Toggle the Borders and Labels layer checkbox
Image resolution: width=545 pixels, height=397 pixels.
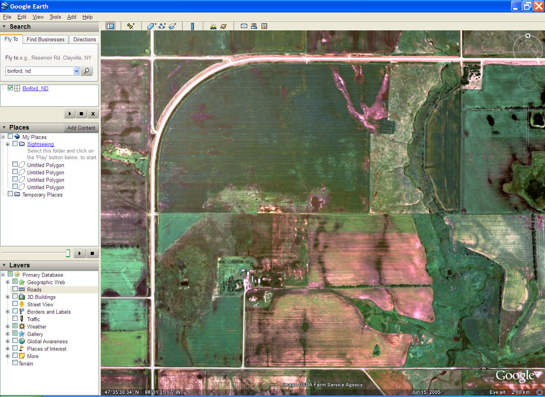click(15, 311)
